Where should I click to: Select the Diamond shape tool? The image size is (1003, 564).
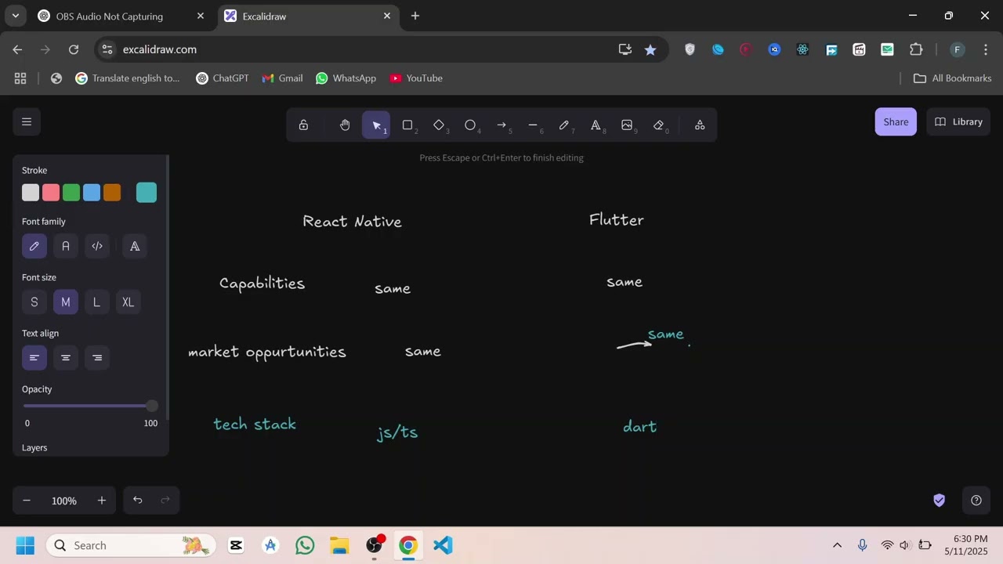pyautogui.click(x=439, y=125)
